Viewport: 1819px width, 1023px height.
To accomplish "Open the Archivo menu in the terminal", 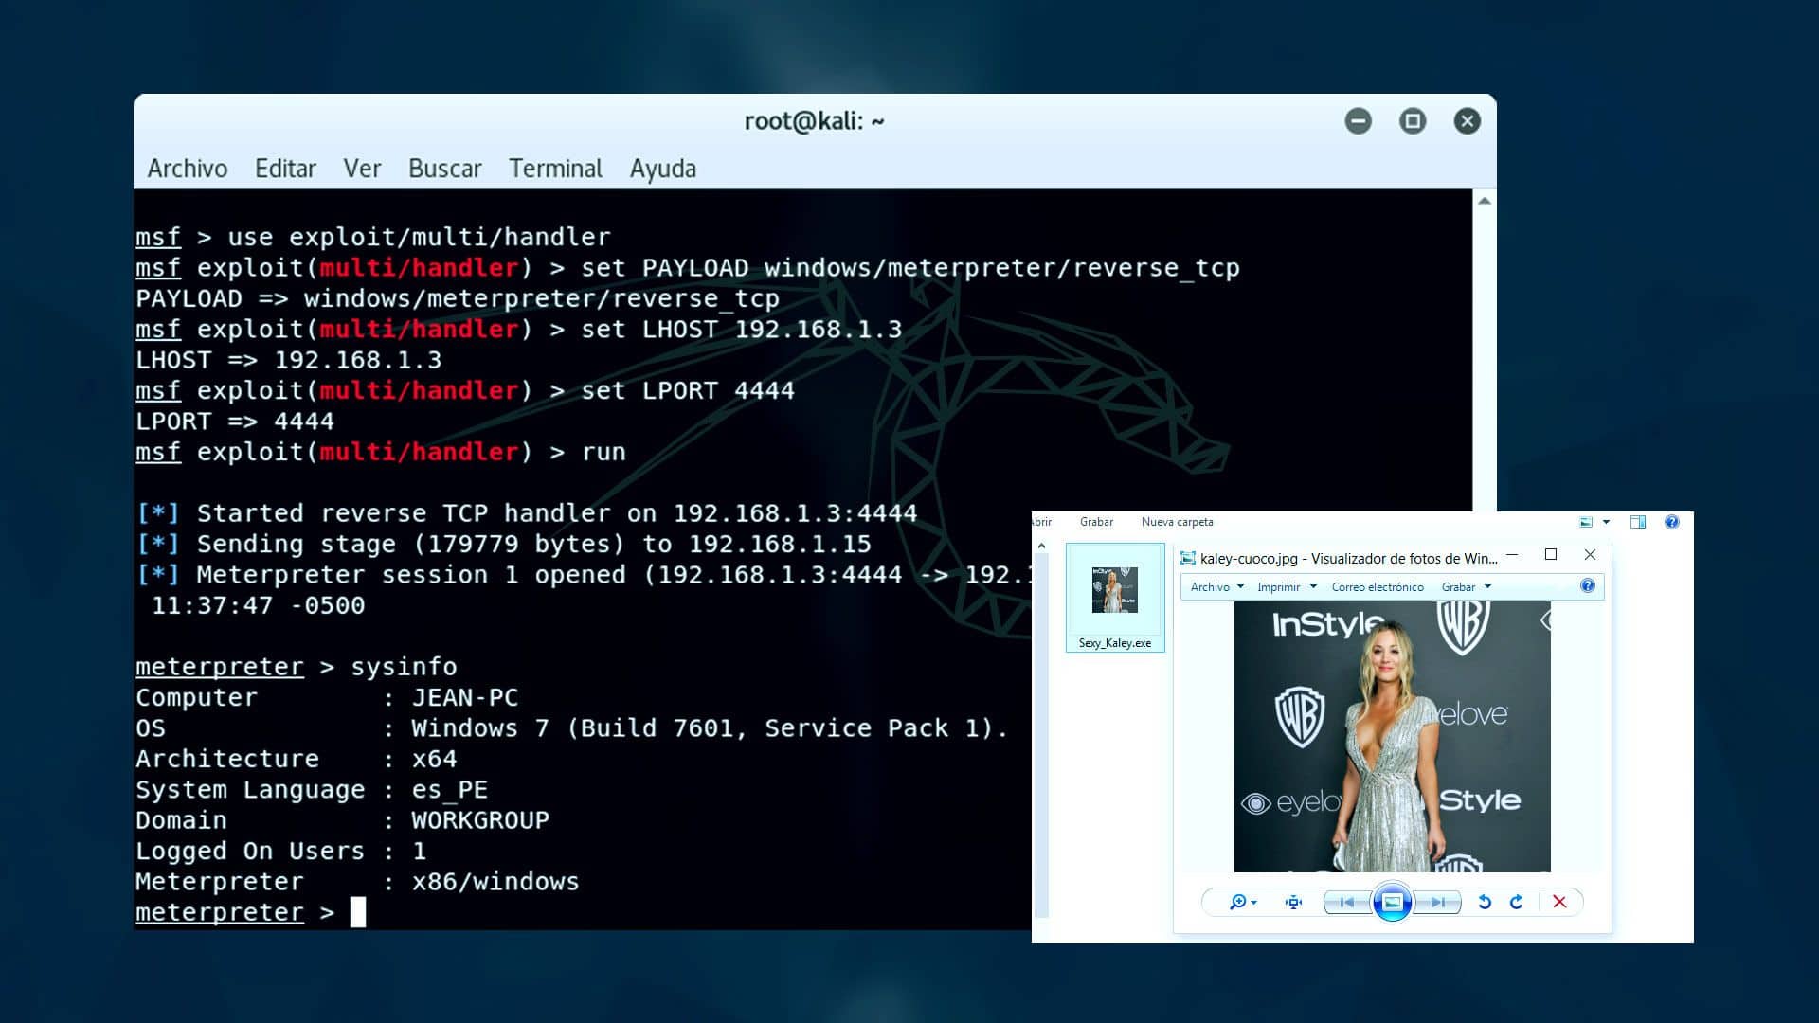I will click(x=187, y=169).
